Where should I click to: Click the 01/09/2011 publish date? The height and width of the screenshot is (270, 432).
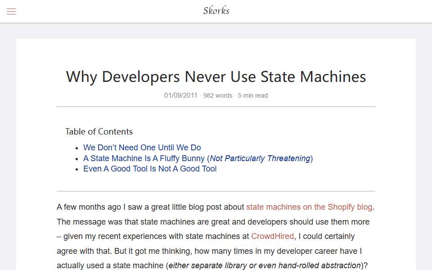tap(181, 95)
